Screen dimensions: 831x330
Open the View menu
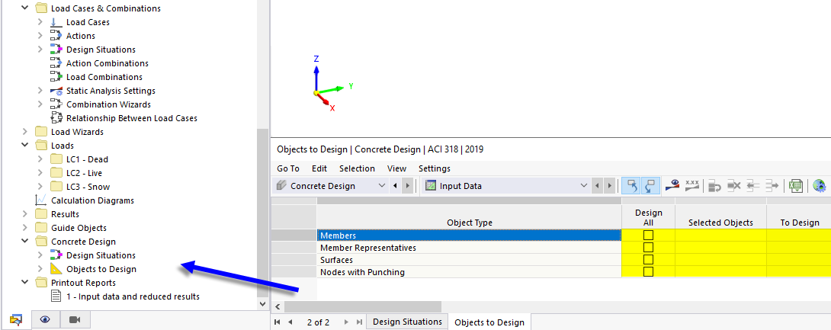[397, 168]
